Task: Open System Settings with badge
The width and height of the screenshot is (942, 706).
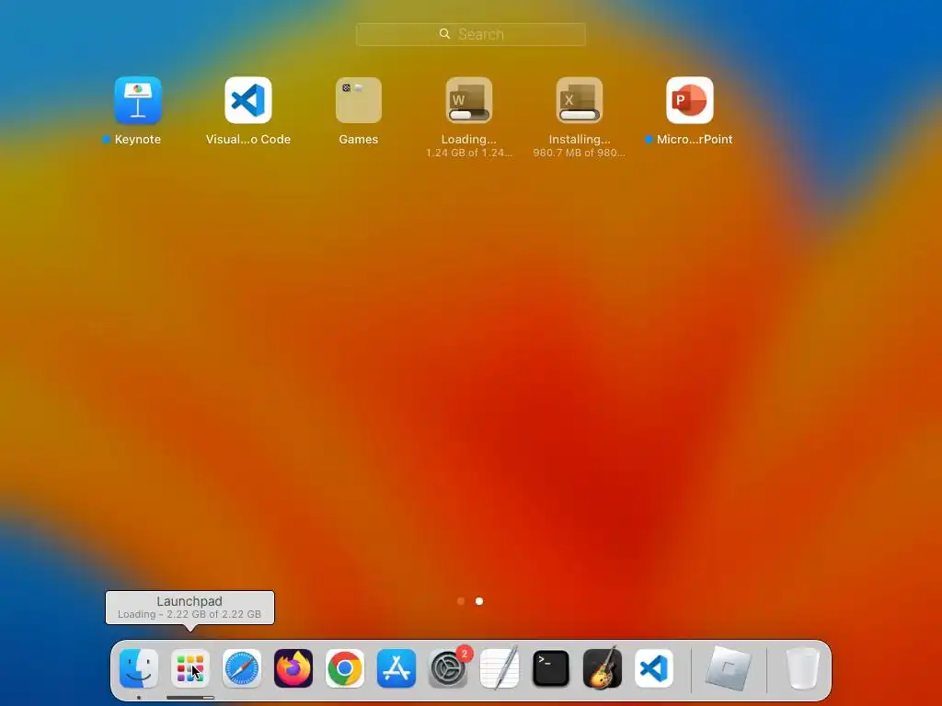Action: pos(448,668)
